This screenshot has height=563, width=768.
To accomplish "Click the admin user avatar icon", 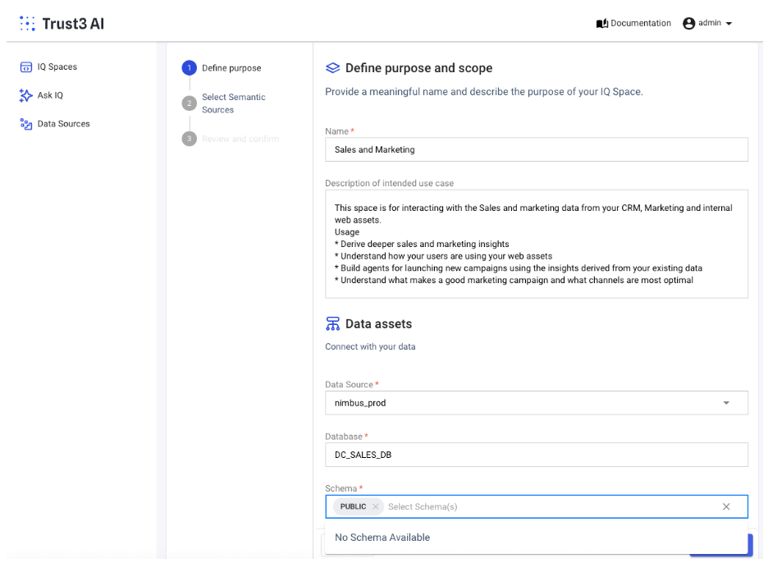I will click(x=688, y=24).
